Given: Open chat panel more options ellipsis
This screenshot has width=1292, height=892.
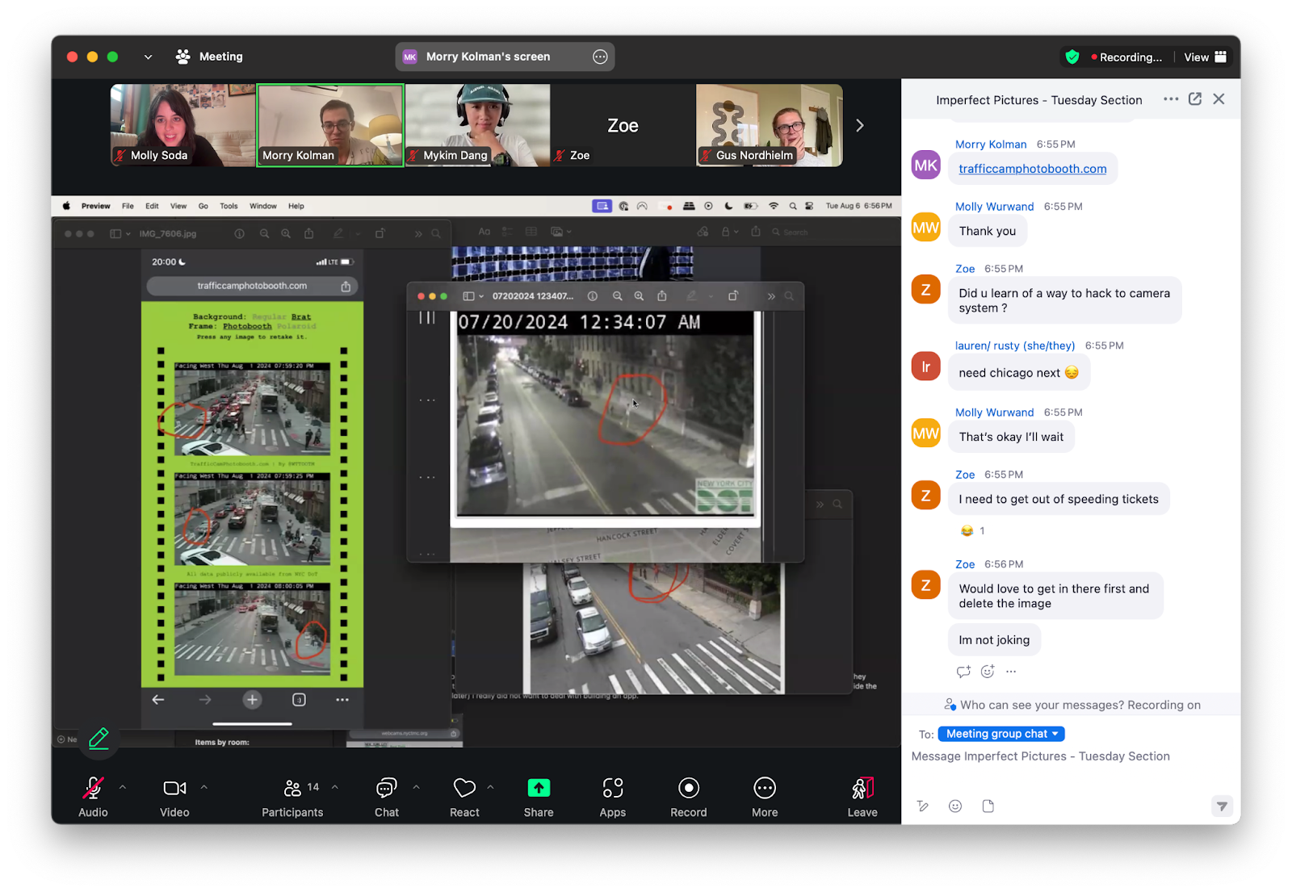Looking at the screenshot, I should (1171, 99).
